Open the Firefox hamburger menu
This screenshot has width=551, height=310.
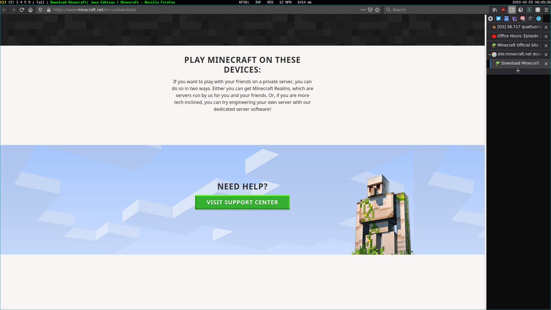click(546, 10)
